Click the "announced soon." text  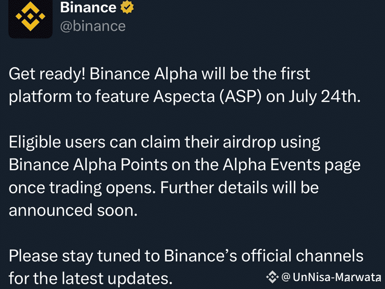click(x=73, y=210)
